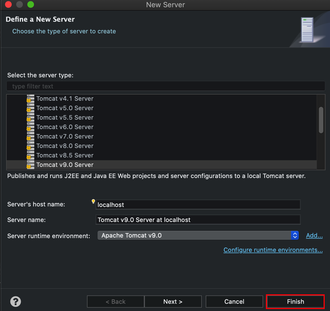Image resolution: width=330 pixels, height=311 pixels.
Task: Click the green zoom window button
Action: (31, 4)
